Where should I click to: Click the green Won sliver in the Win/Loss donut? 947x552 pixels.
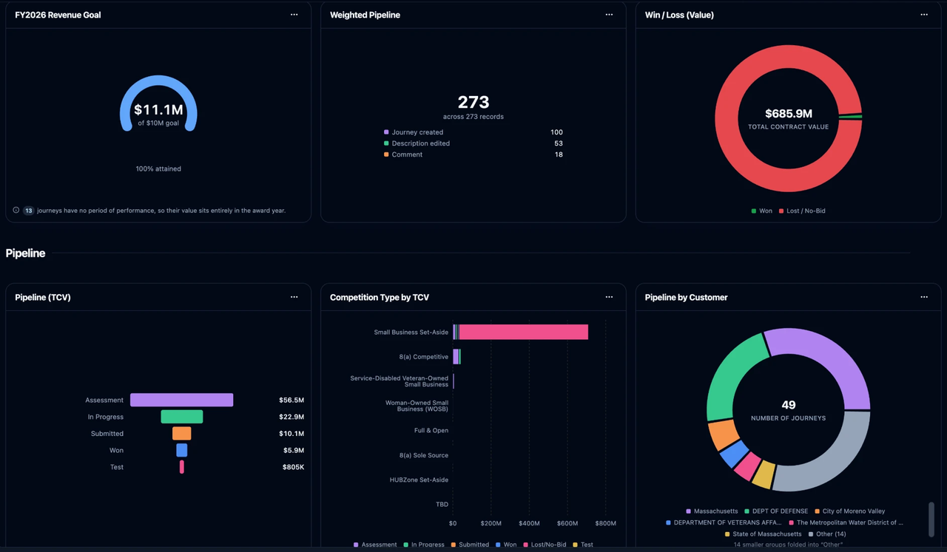[851, 117]
